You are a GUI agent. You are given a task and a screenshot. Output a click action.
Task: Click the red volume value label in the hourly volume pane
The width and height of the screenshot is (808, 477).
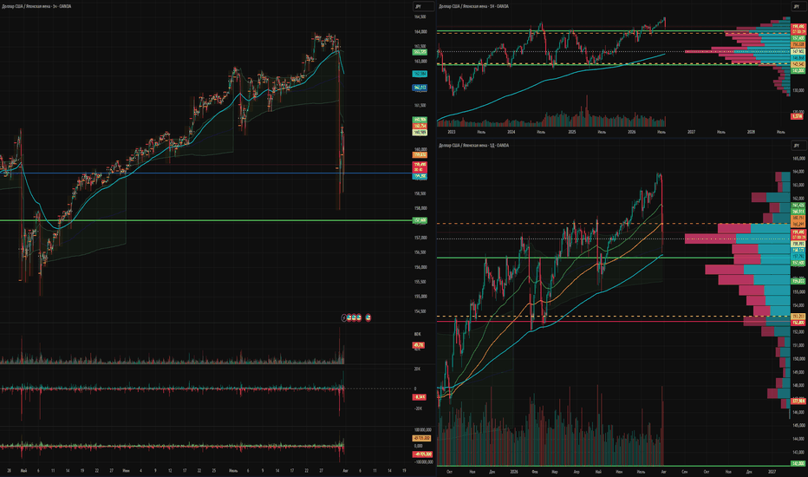coord(418,345)
